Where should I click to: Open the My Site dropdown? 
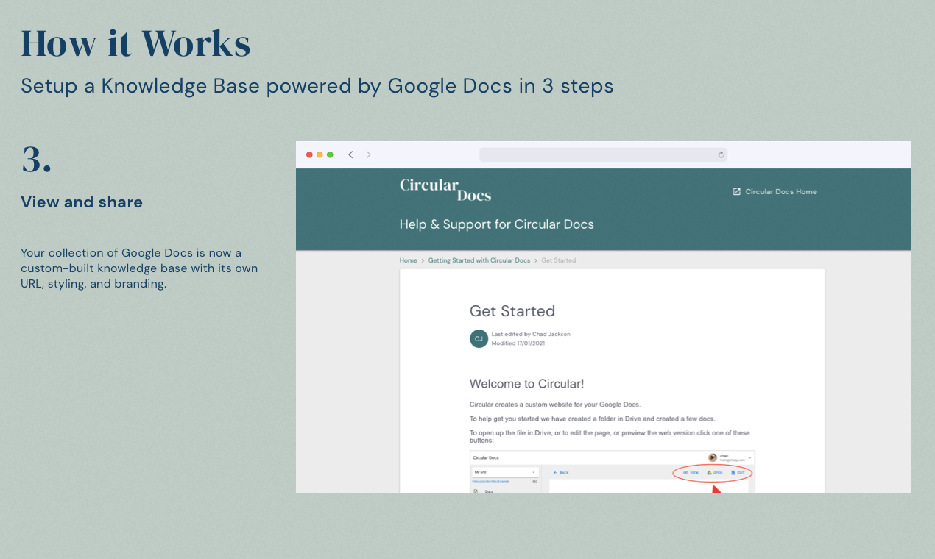point(506,472)
